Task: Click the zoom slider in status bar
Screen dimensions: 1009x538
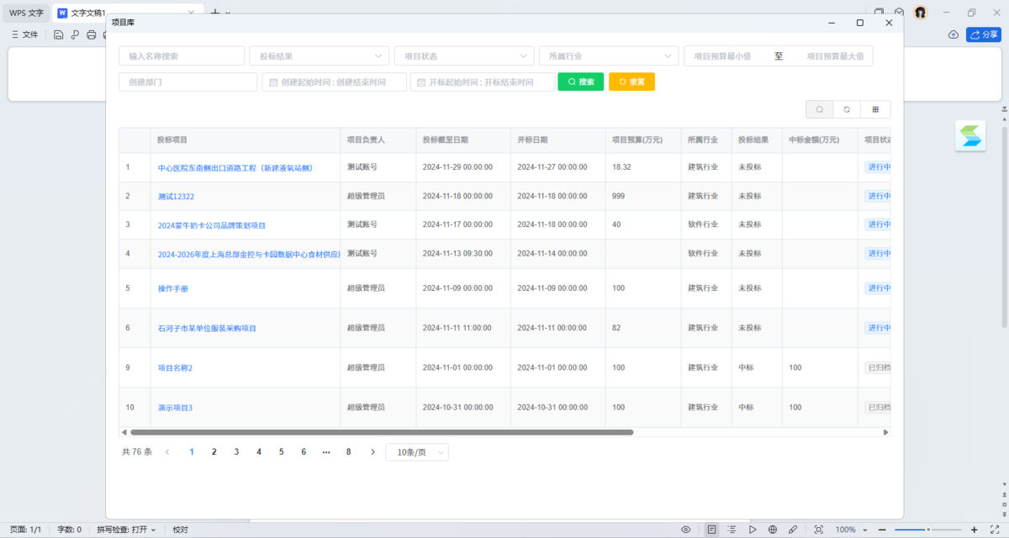Action: click(x=928, y=530)
